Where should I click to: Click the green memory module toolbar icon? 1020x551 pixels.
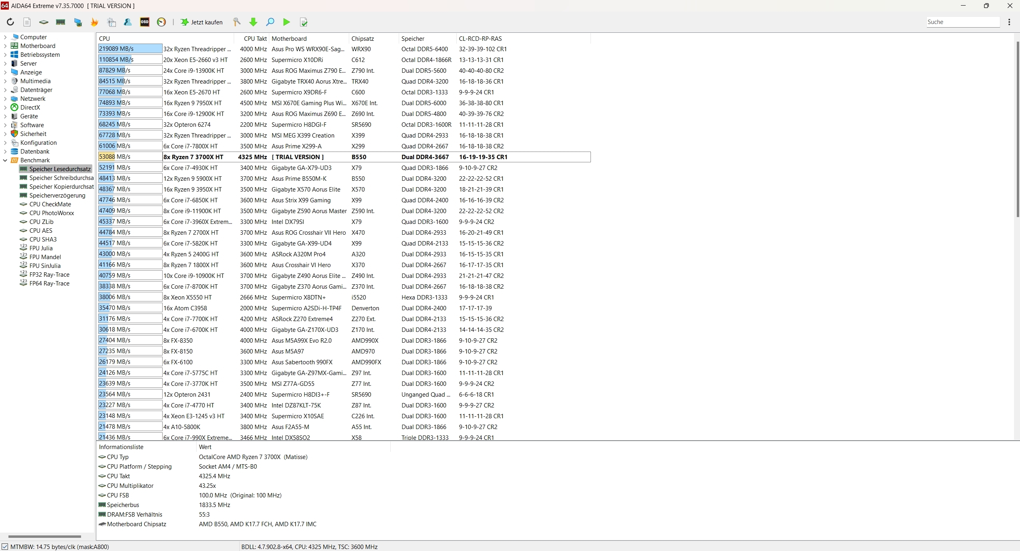pyautogui.click(x=60, y=22)
